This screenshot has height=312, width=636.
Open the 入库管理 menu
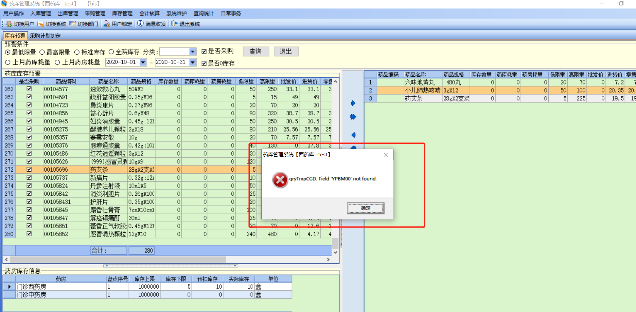tap(41, 14)
